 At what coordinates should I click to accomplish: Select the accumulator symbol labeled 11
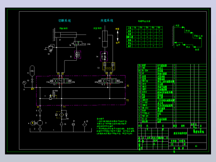coord(32,71)
